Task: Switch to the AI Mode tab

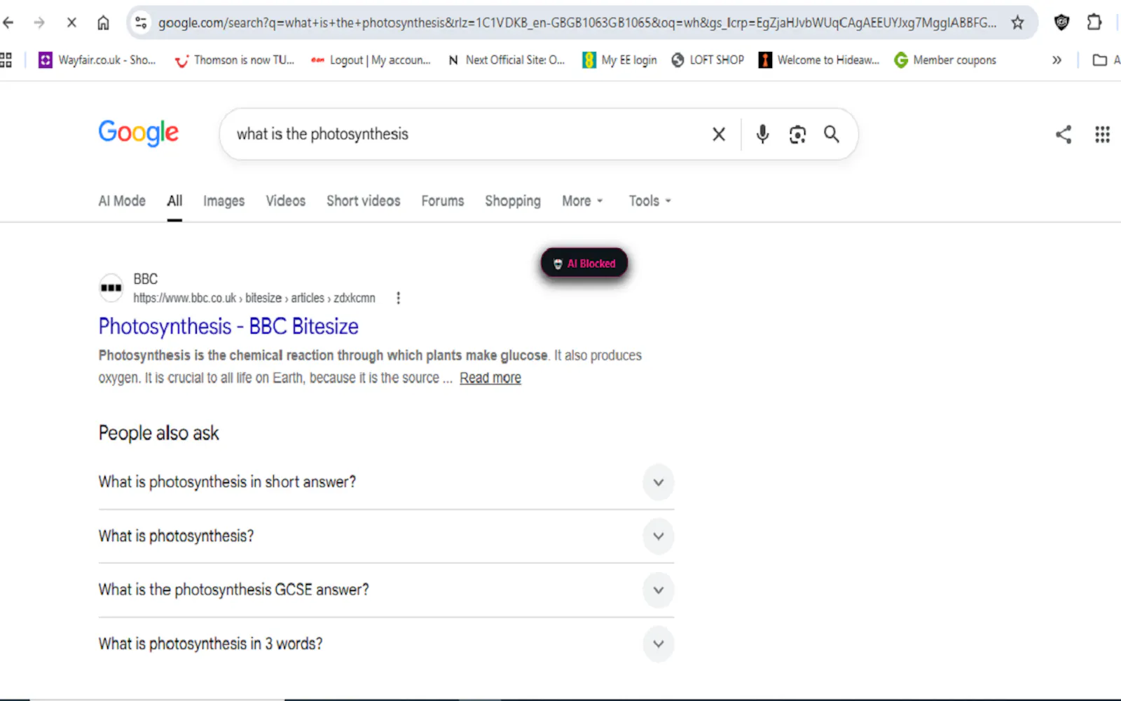Action: pos(122,201)
